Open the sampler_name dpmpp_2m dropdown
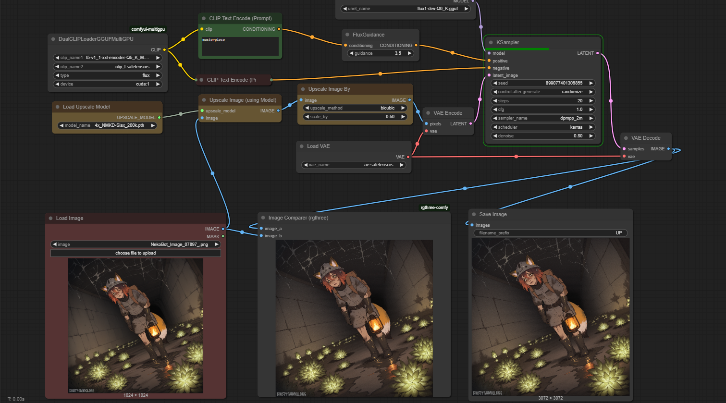Viewport: 726px width, 403px height. (x=543, y=118)
